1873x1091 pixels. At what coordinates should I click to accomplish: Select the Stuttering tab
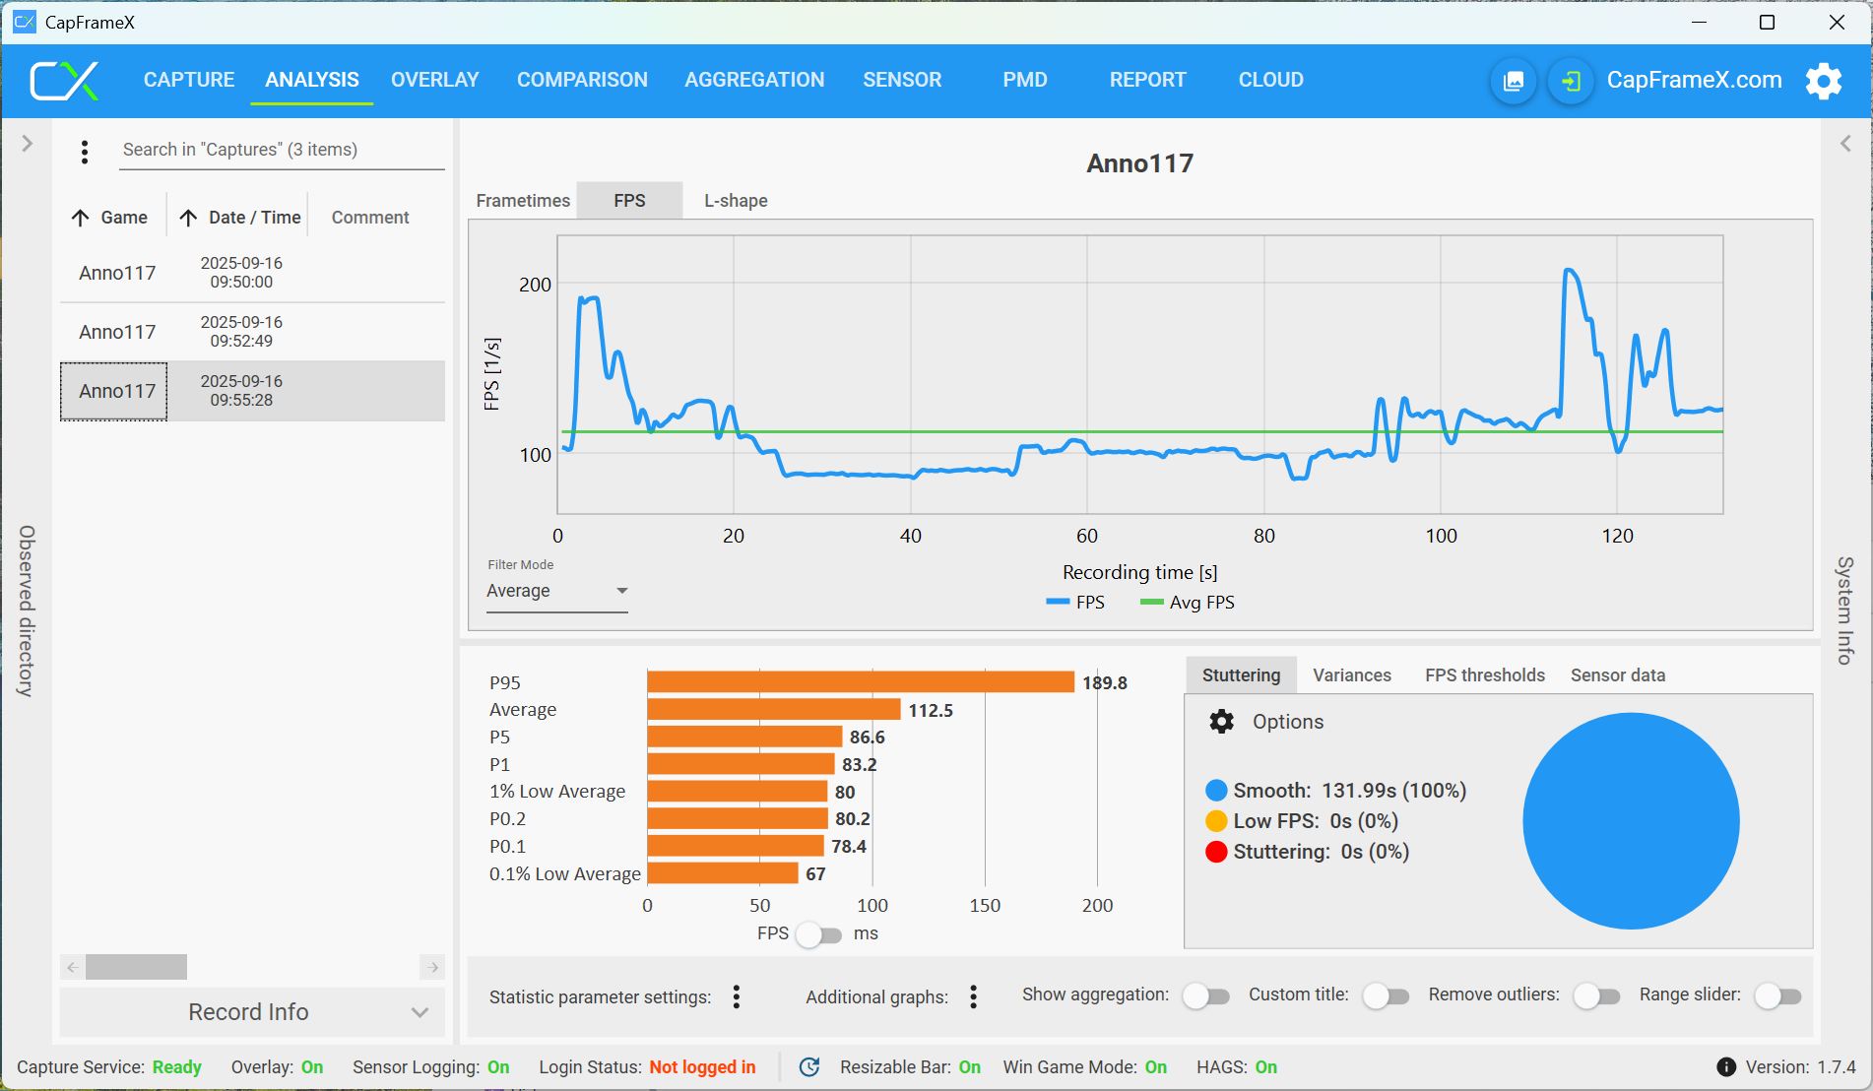point(1241,675)
